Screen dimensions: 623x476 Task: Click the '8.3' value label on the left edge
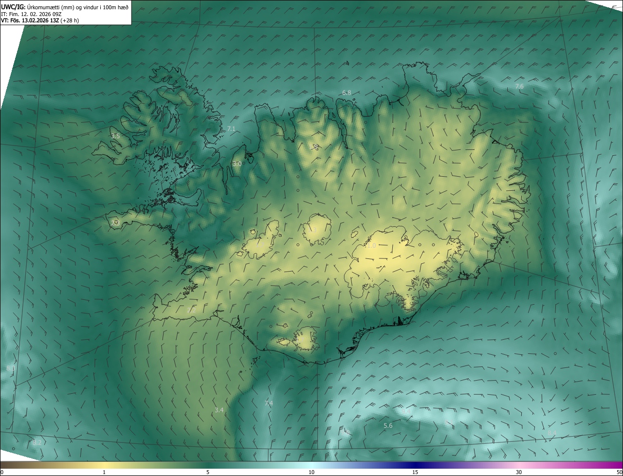tap(11, 368)
